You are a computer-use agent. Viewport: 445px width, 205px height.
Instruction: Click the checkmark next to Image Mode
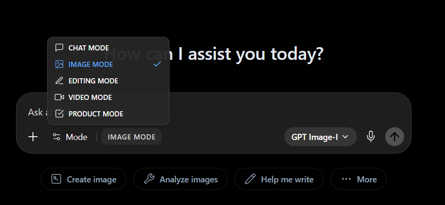(x=157, y=64)
